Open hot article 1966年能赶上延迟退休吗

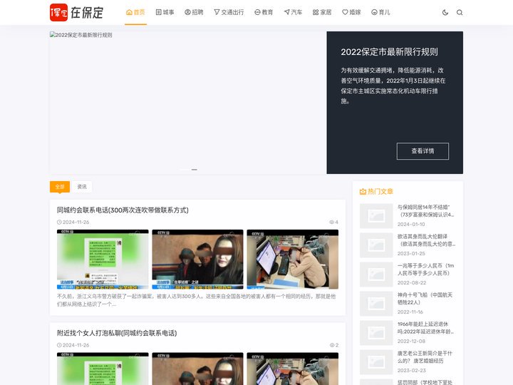(425, 328)
